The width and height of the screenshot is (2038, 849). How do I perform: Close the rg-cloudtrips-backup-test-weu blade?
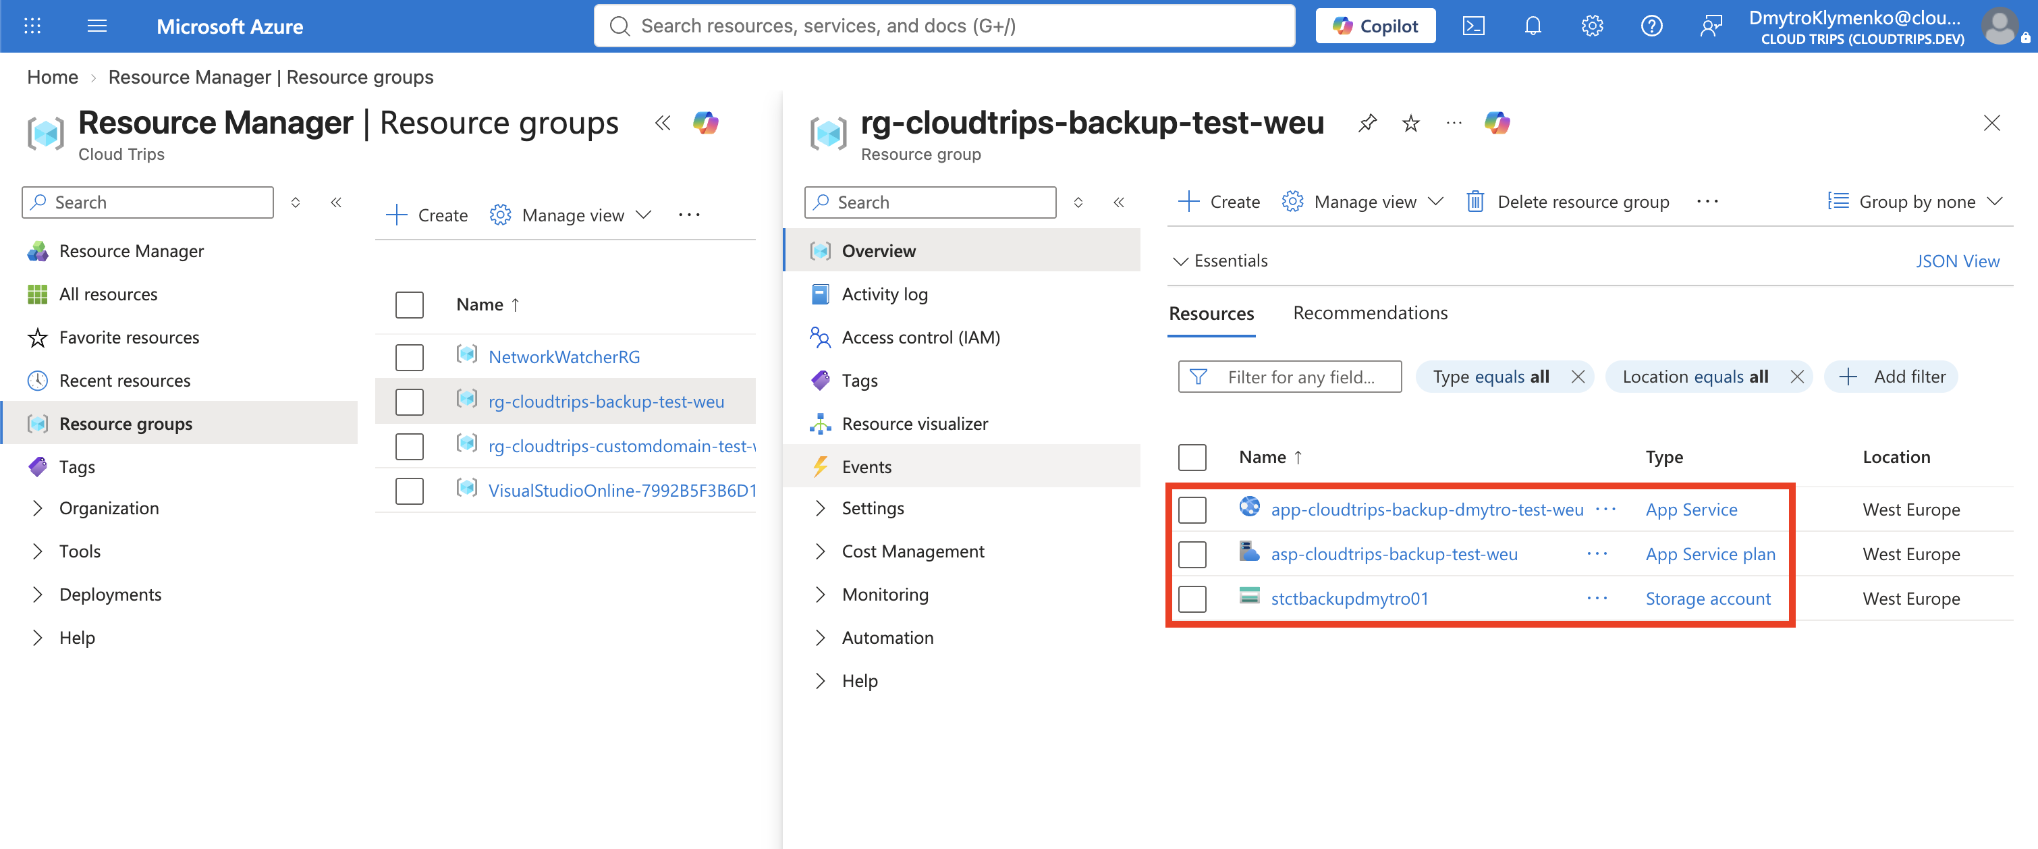(1991, 123)
